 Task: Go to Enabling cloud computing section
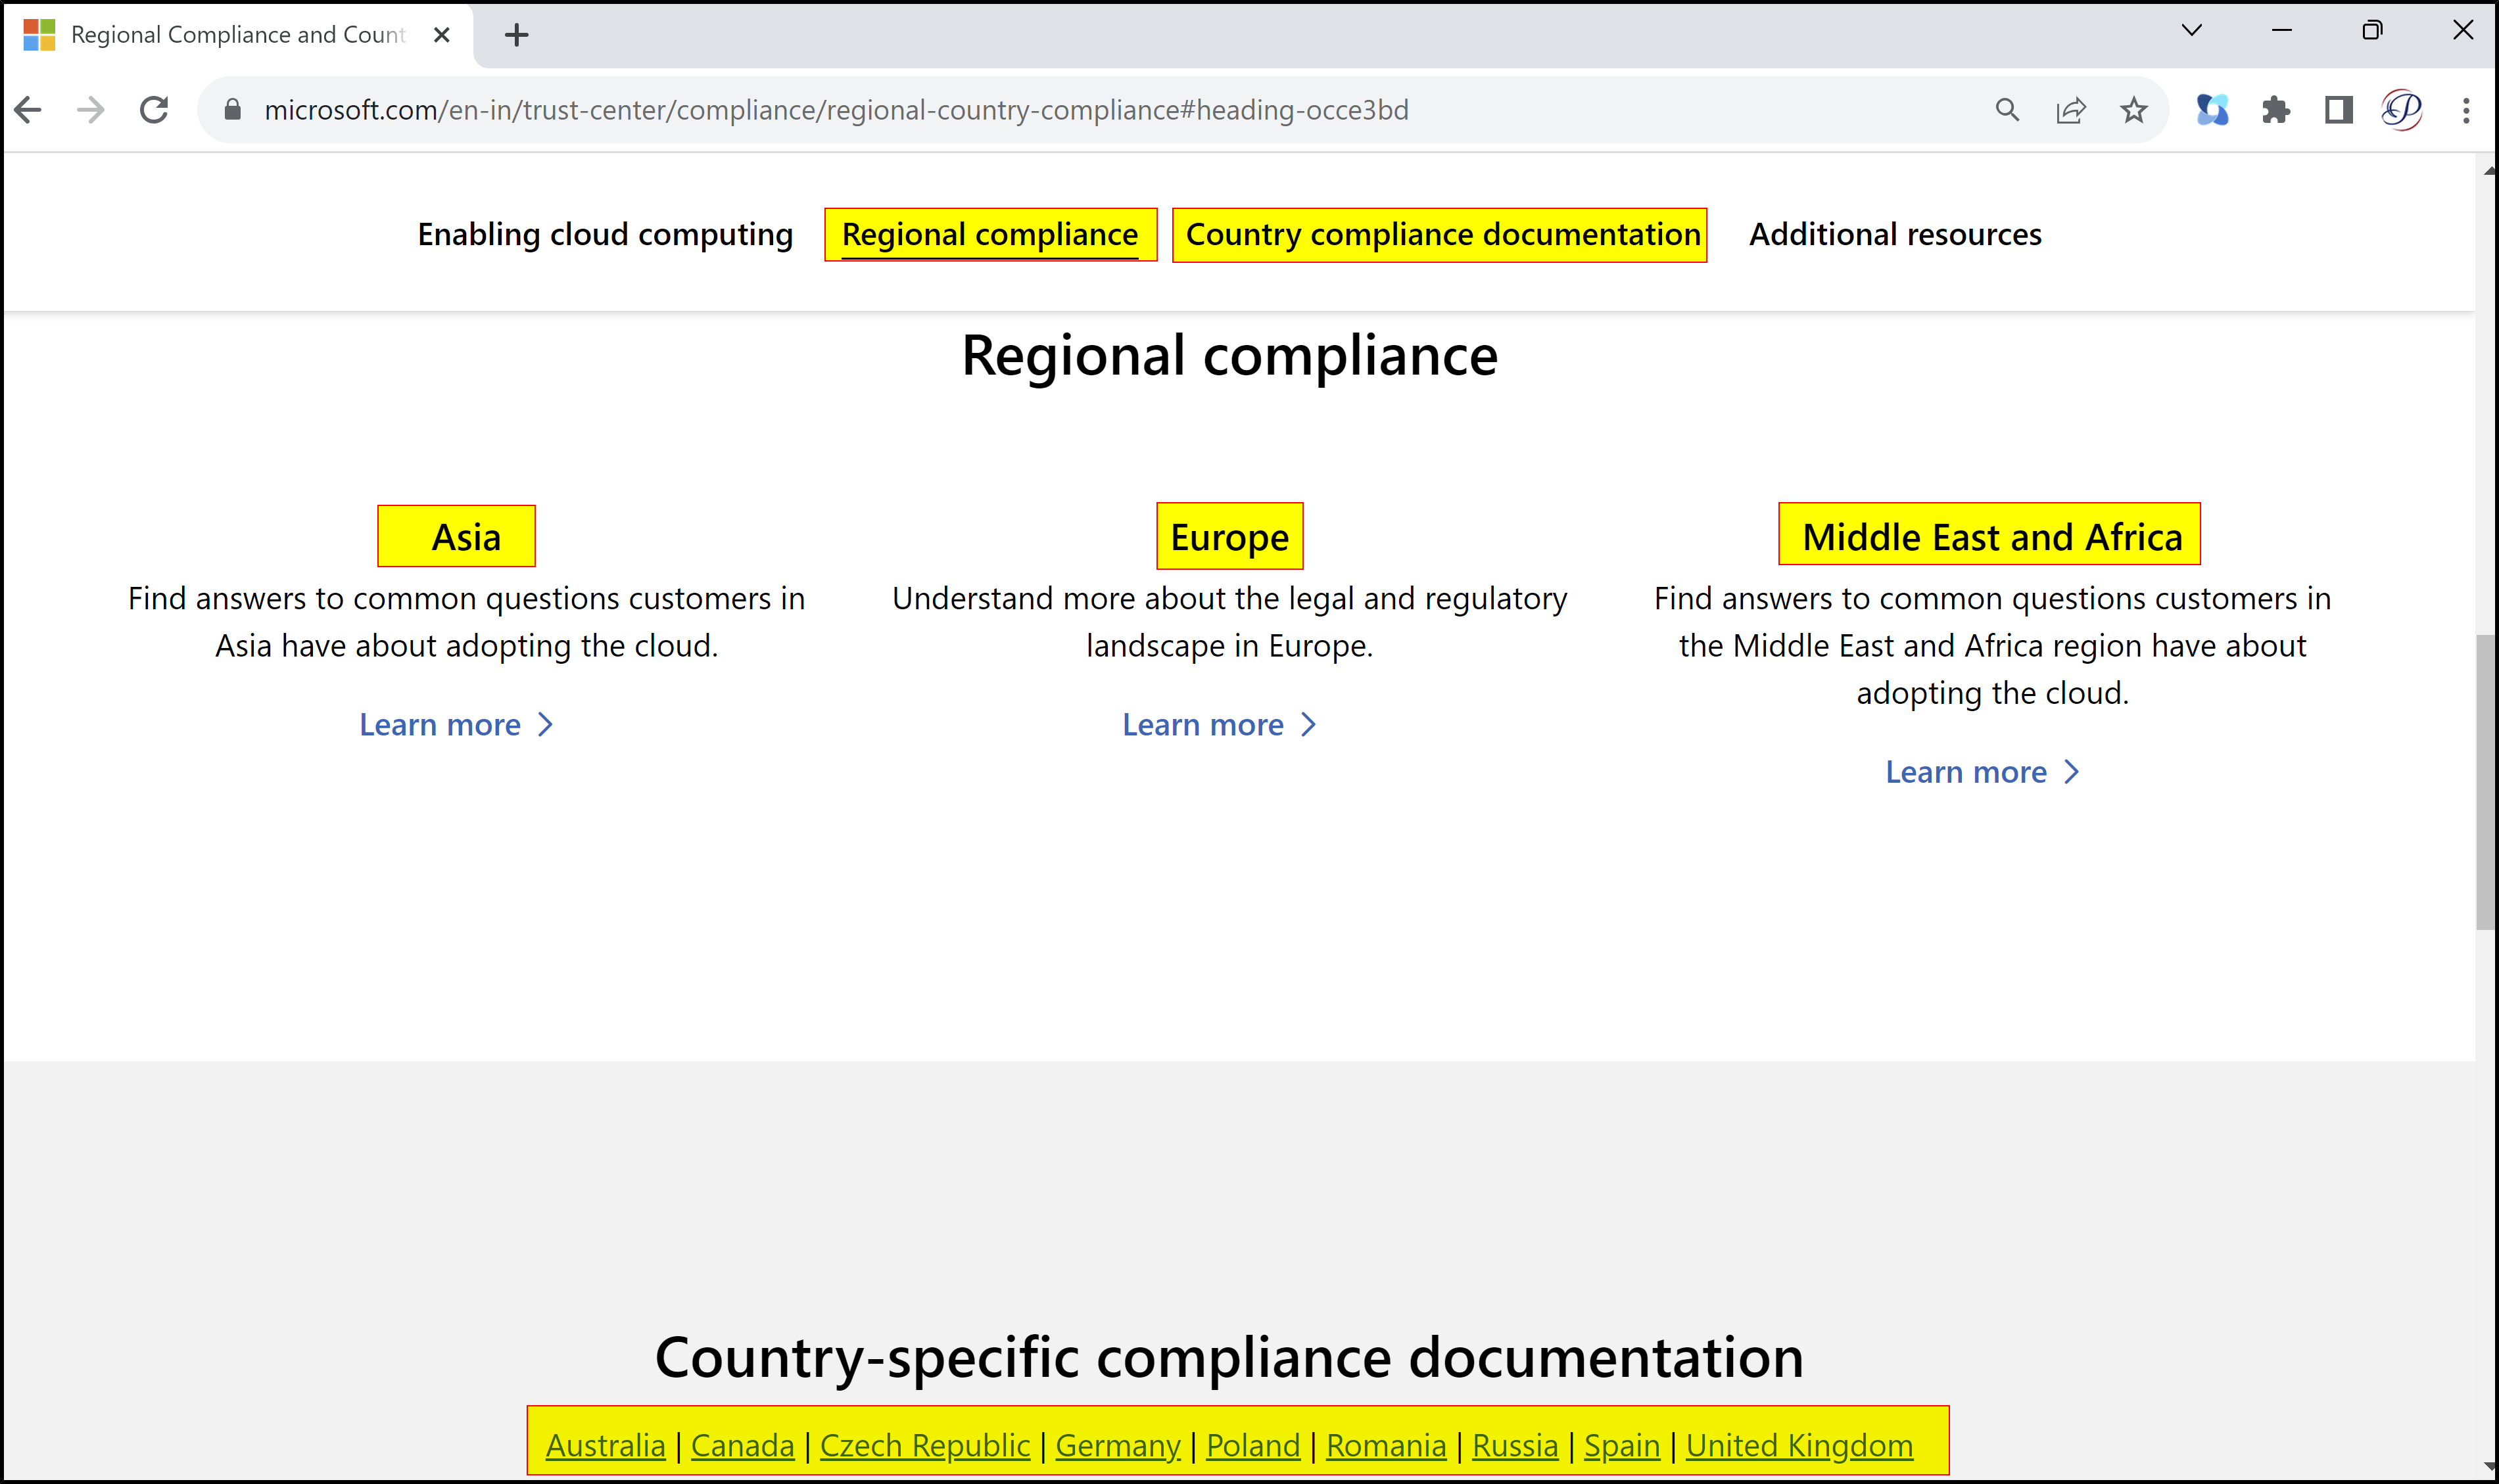coord(606,234)
